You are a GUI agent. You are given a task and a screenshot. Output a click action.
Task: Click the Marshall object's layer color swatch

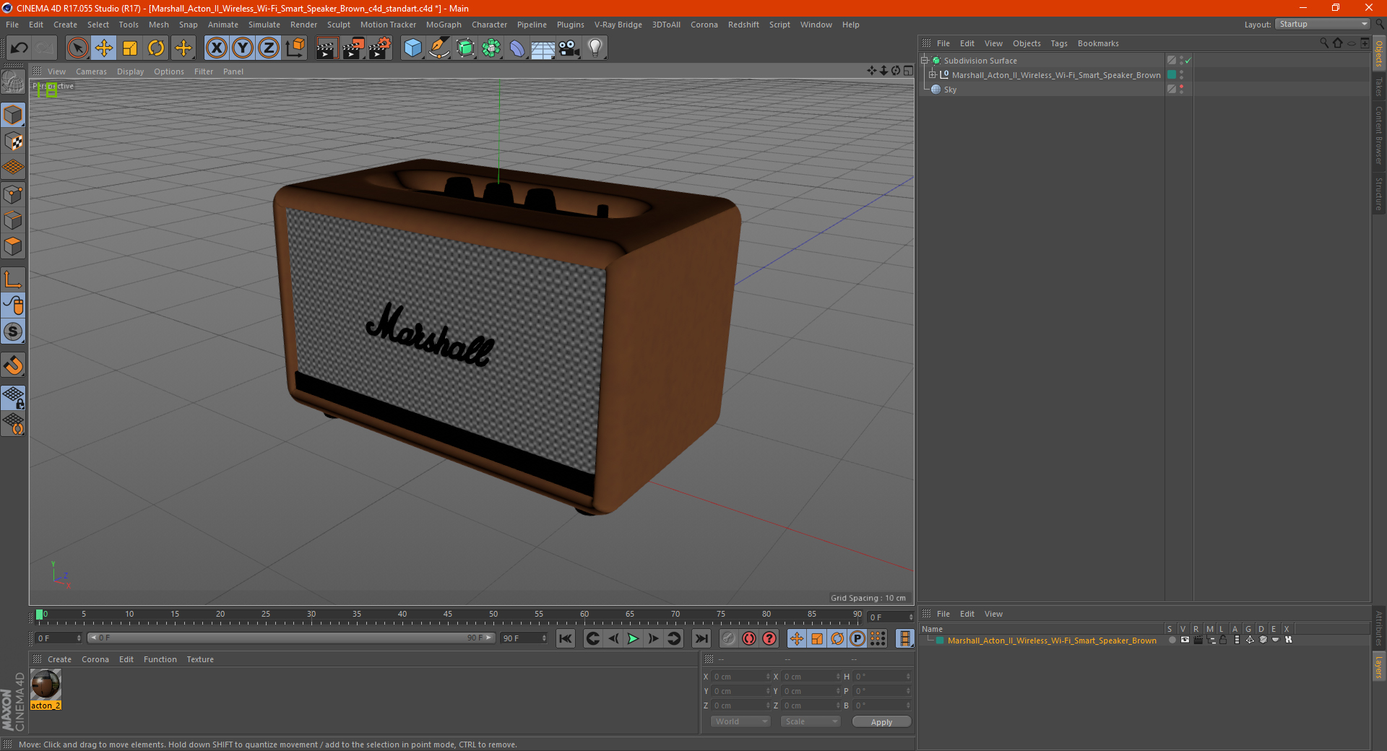[1172, 74]
